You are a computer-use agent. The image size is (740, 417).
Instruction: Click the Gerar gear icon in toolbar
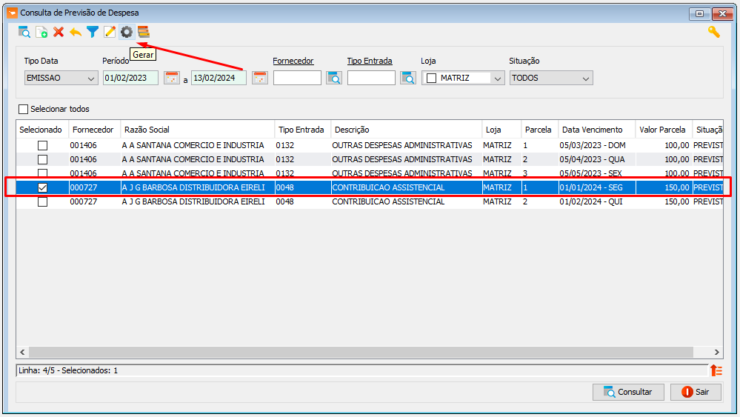pos(127,32)
